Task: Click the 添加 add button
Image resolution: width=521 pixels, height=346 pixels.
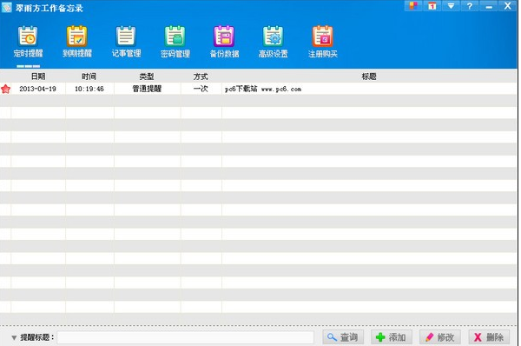Action: click(392, 337)
